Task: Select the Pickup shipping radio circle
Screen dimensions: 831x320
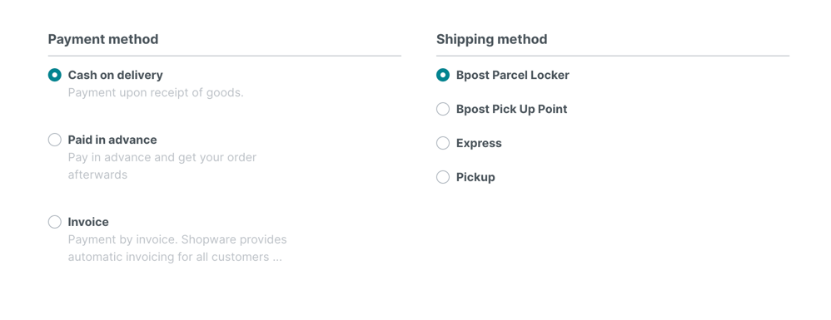Action: 443,177
